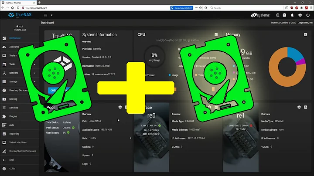Click the Dashboard breadcrumb title

click(x=48, y=23)
